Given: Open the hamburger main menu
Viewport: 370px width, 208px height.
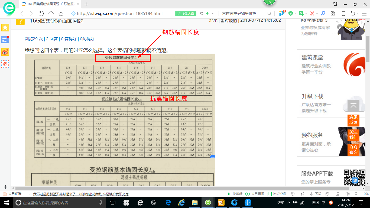Looking at the screenshot, I should (364, 14).
